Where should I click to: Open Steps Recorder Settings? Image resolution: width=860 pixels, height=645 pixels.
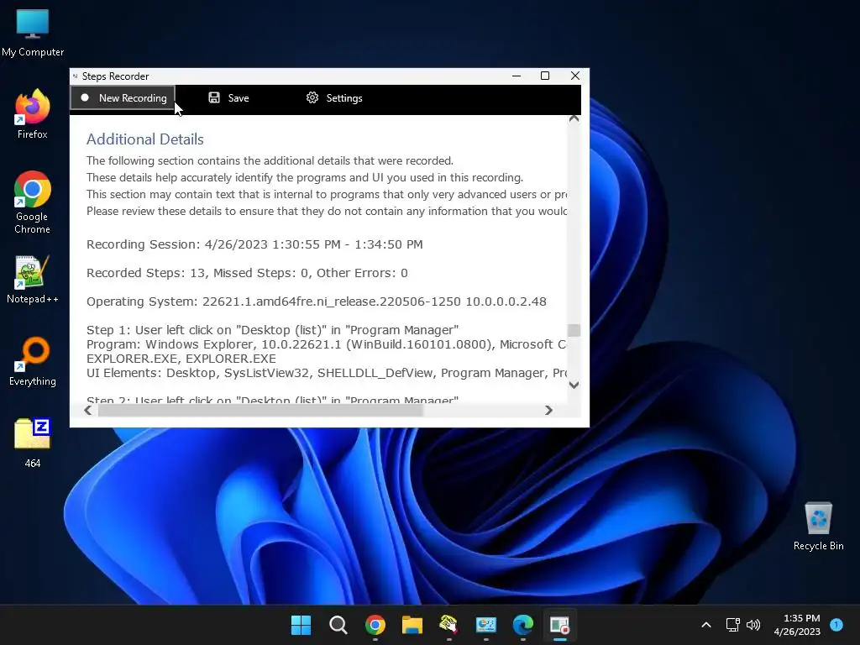[334, 98]
